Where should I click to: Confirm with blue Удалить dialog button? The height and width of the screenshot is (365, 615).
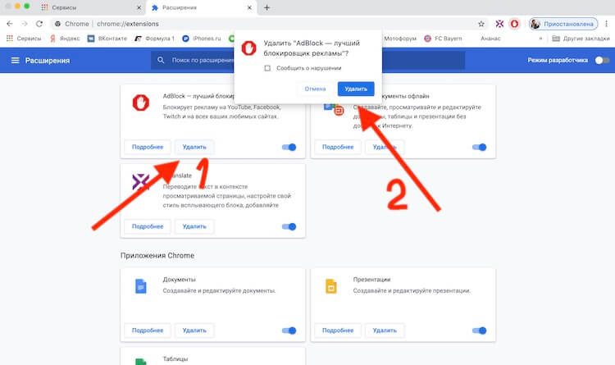tap(356, 89)
